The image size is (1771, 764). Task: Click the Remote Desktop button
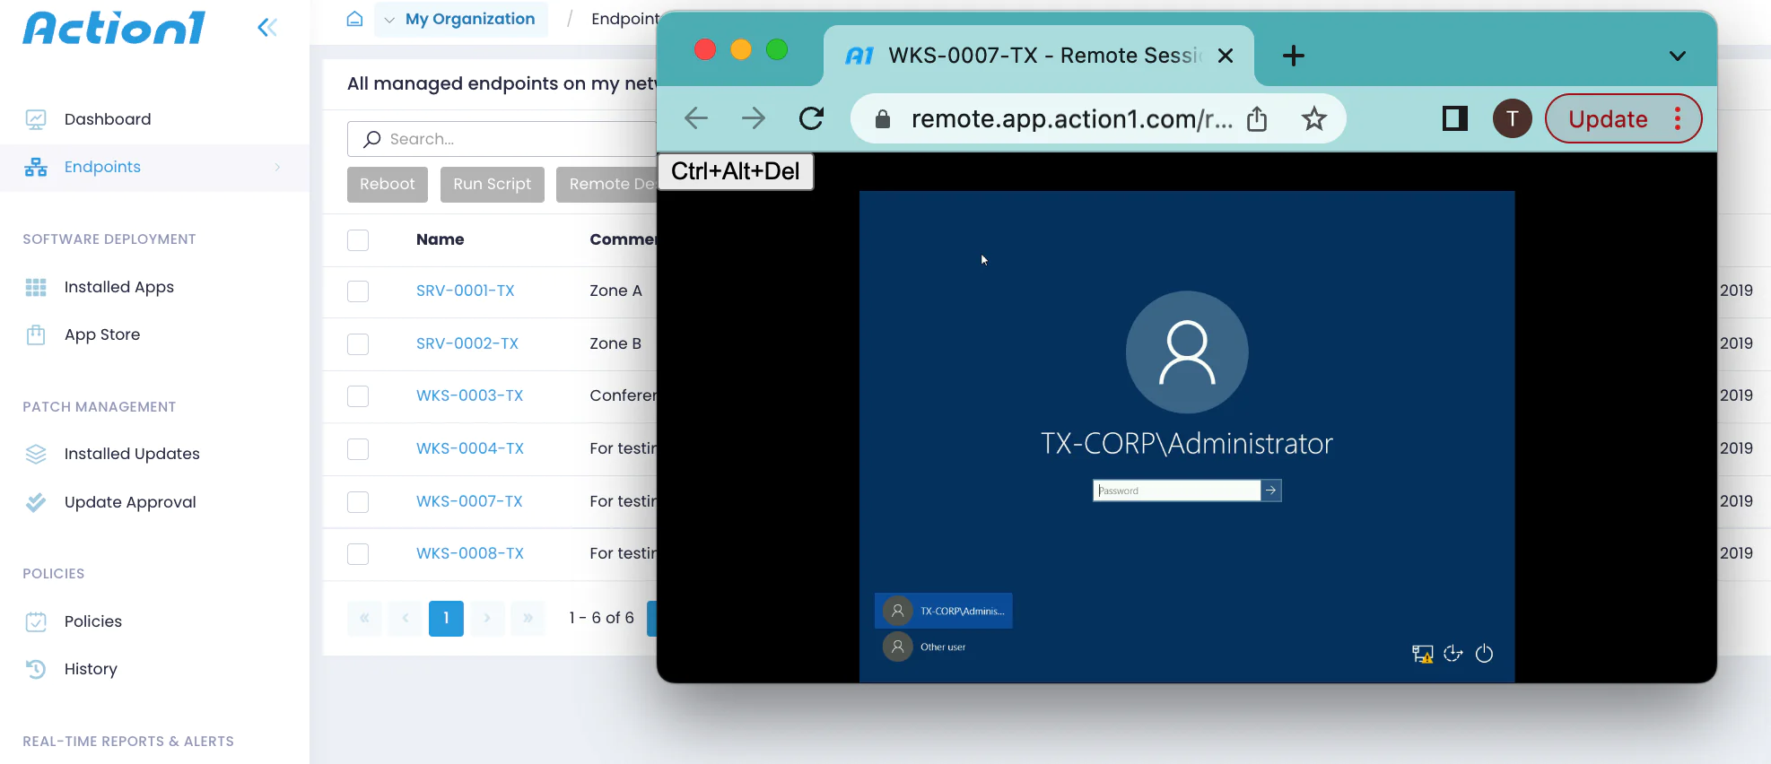click(x=607, y=184)
